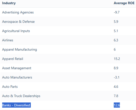Click the 6.3 Airlines ROE value

pyautogui.click(x=116, y=40)
